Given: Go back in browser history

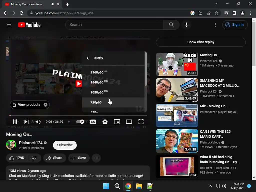Looking at the screenshot, I should coord(5,13).
